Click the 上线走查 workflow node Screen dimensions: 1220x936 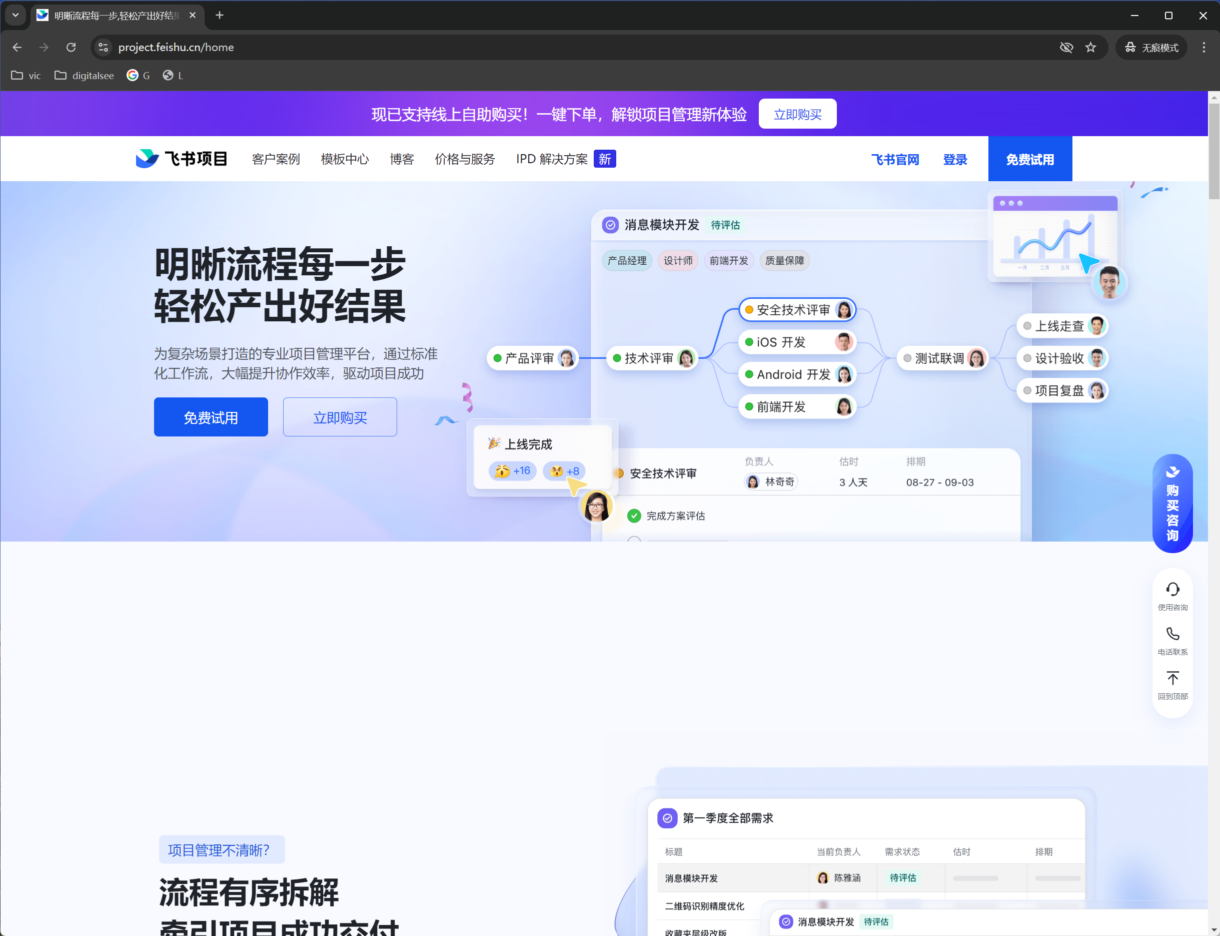[1062, 325]
